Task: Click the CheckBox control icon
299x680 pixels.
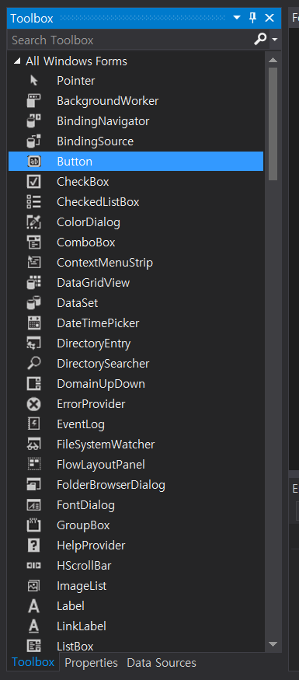Action: coord(34,182)
